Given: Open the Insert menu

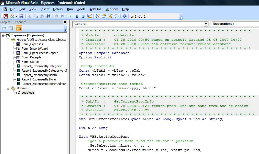Looking at the screenshot, I should pos(45,9).
